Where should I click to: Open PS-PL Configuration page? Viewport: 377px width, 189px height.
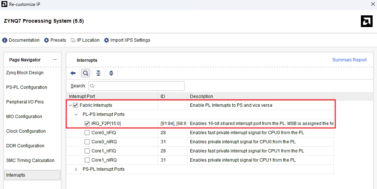[x=27, y=87]
